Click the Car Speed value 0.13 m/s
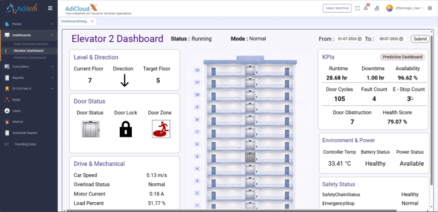The image size is (438, 212). [x=157, y=175]
